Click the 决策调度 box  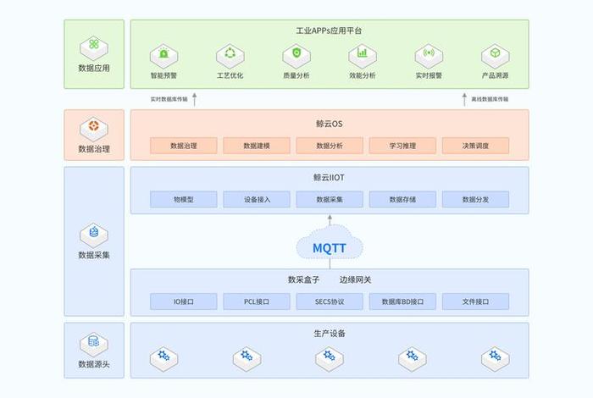click(475, 146)
